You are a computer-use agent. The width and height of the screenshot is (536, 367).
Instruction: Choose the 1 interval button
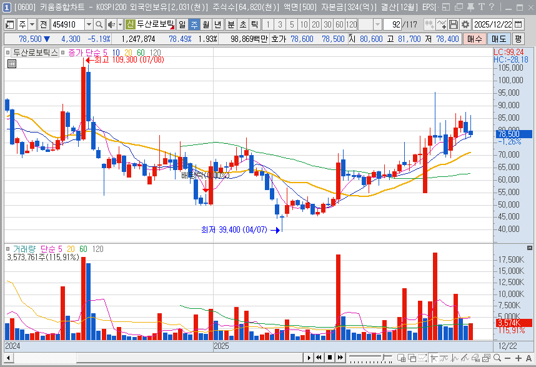tap(269, 24)
